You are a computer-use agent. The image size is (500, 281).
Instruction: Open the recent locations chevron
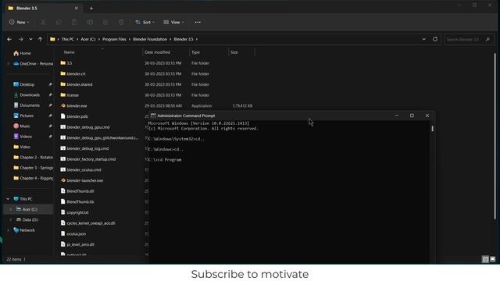coord(30,39)
